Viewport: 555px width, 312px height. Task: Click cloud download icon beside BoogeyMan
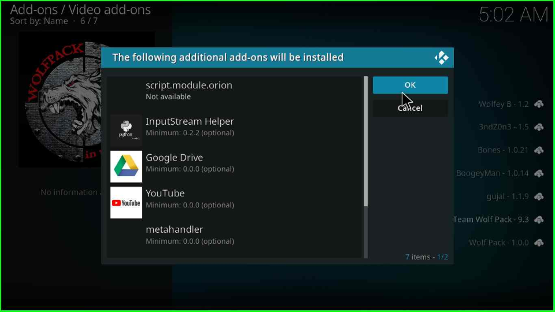coord(539,173)
